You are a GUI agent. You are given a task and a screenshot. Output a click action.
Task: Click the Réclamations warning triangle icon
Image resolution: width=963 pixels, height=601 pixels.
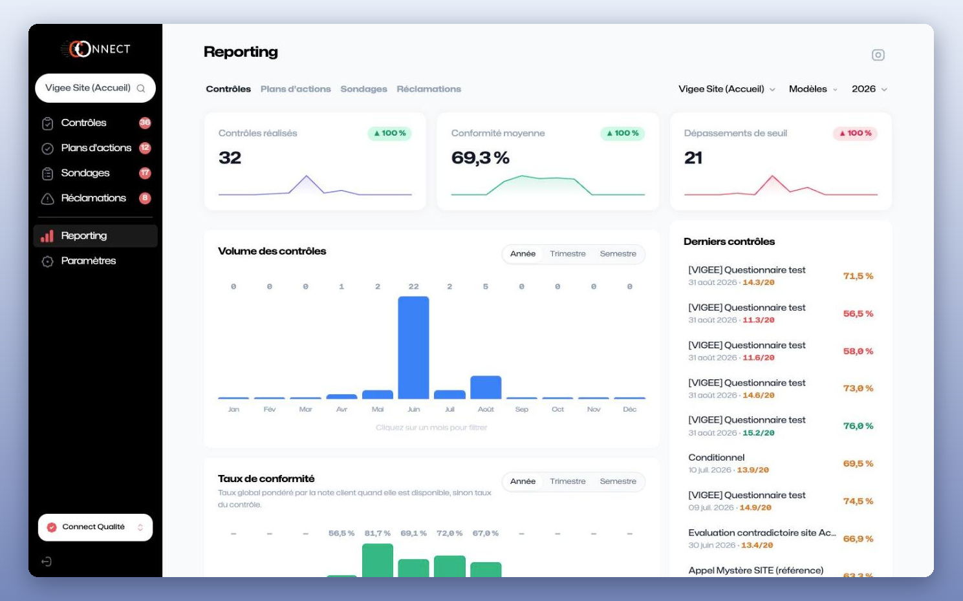(47, 198)
